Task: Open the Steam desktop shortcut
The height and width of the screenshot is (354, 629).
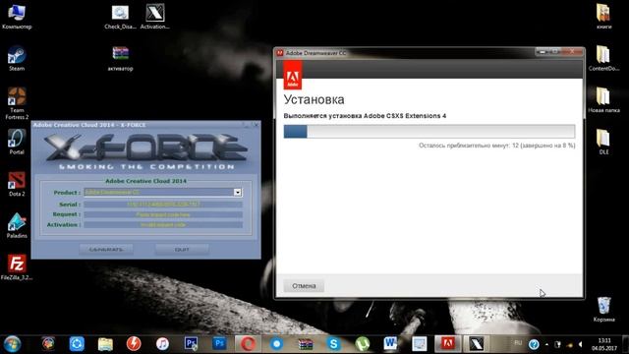Action: (x=17, y=59)
